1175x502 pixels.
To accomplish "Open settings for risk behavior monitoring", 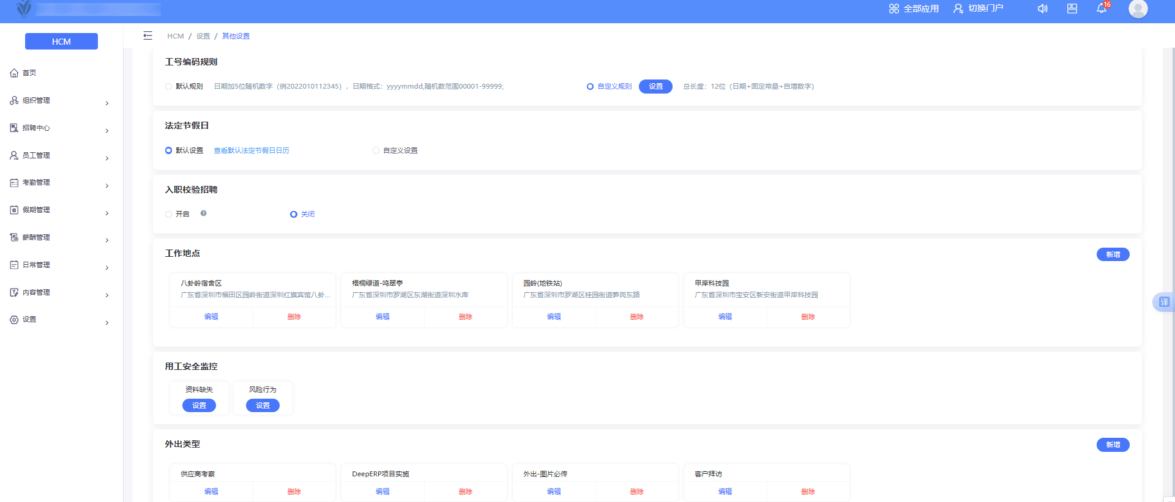I will (x=263, y=405).
